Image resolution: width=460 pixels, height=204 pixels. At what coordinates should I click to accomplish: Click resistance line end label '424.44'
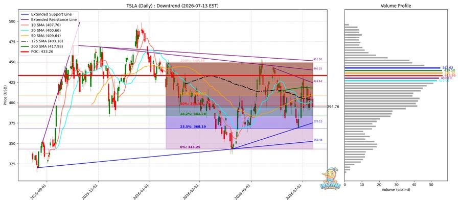tap(318, 81)
